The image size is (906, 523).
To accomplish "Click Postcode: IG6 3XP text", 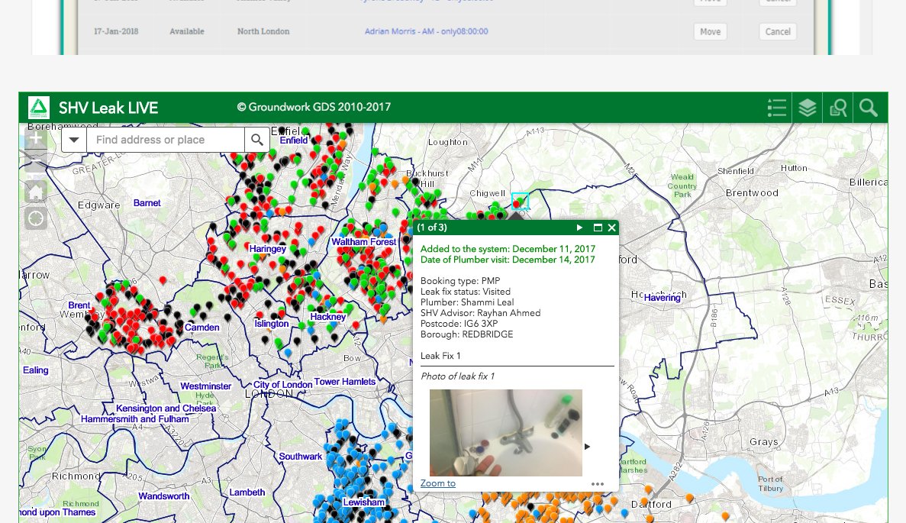I will point(459,324).
